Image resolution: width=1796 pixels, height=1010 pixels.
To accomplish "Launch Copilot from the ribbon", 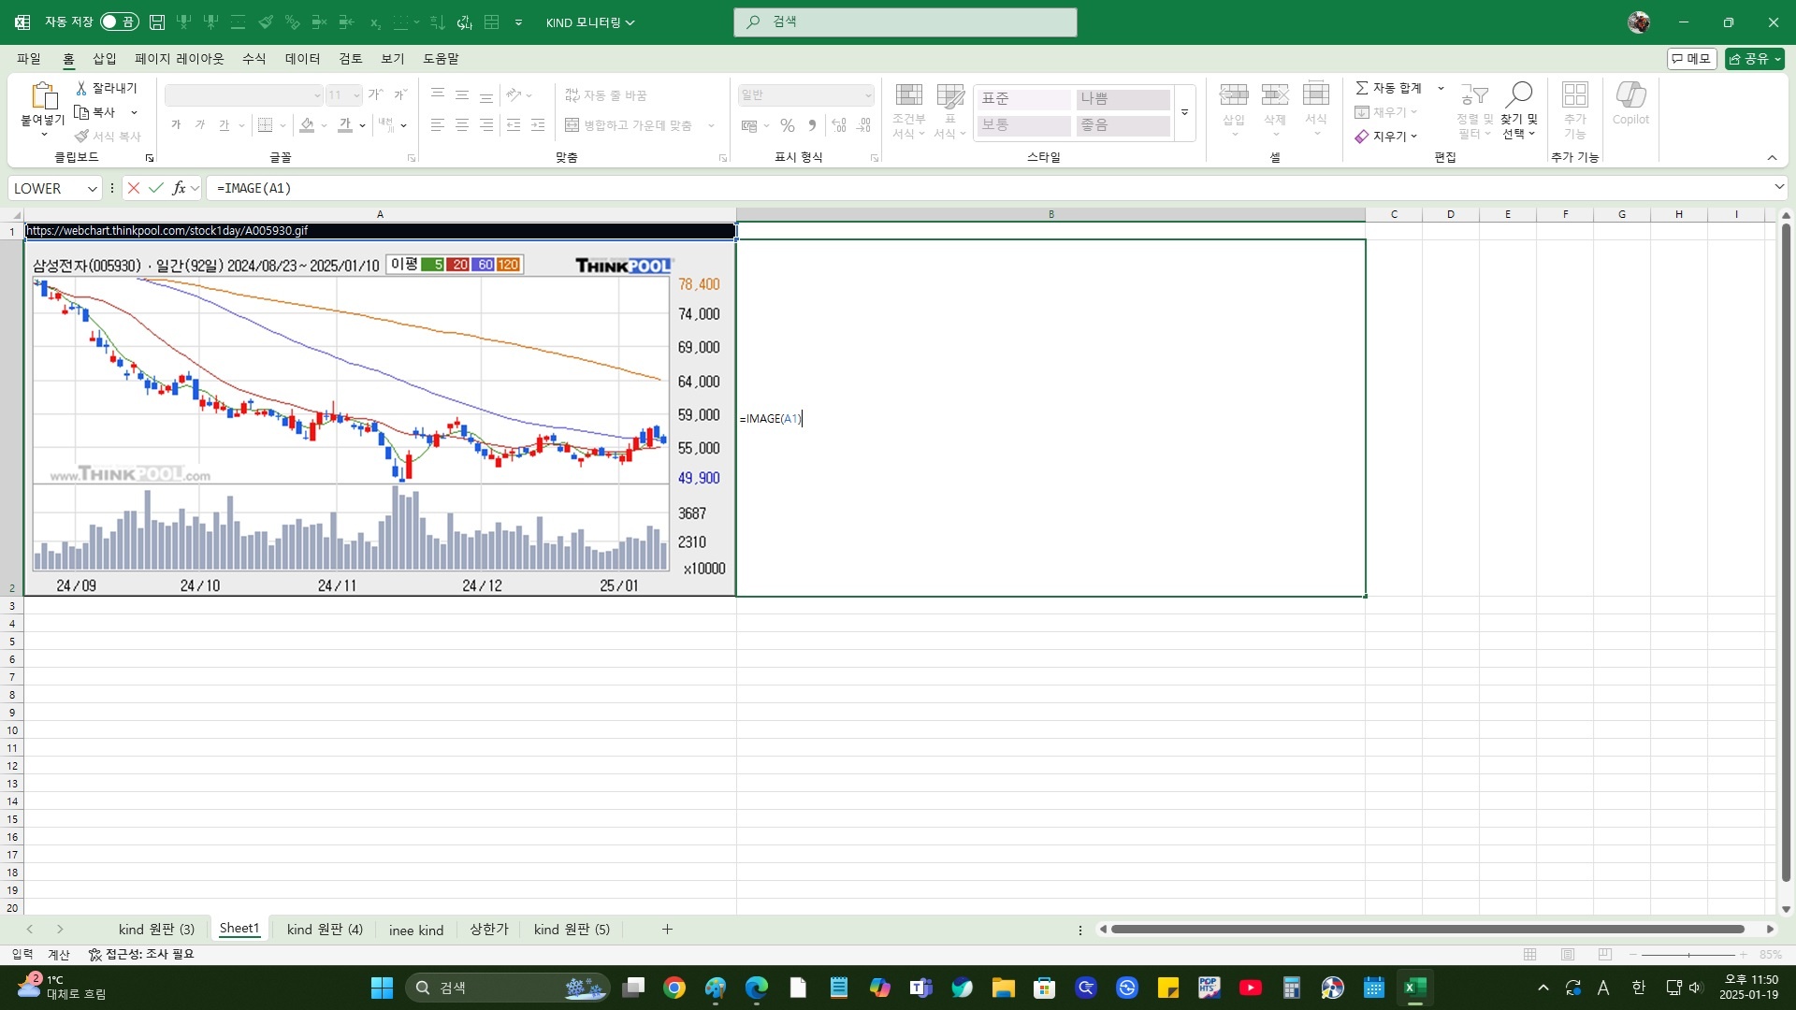I will [1630, 104].
